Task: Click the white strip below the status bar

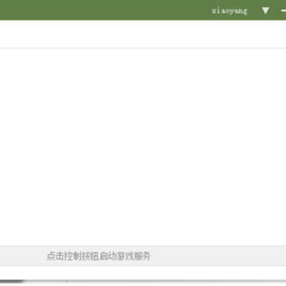Action: [143, 272]
